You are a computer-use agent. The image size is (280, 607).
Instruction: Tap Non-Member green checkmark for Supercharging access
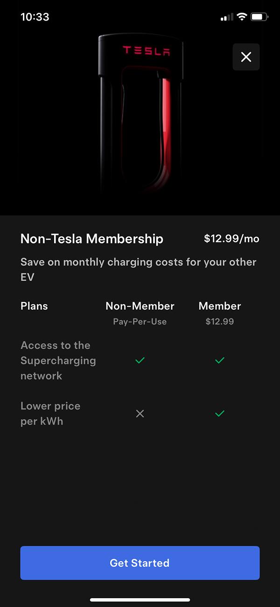pyautogui.click(x=140, y=360)
